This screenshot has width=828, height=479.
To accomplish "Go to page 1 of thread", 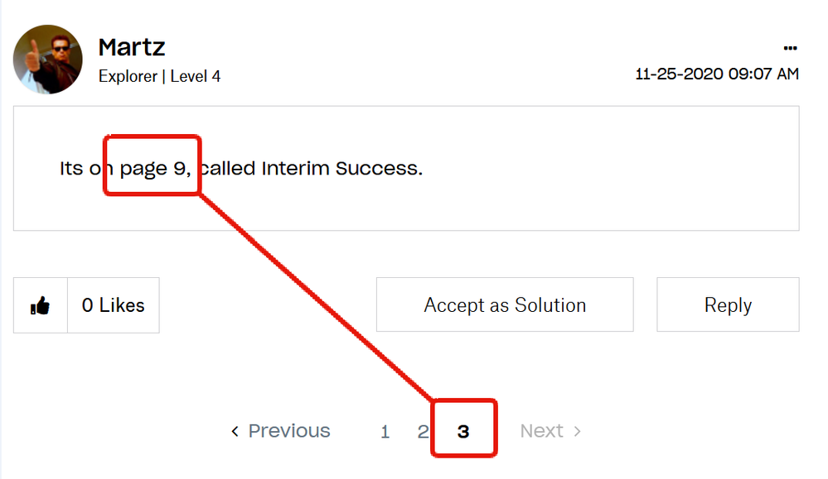I will point(385,431).
